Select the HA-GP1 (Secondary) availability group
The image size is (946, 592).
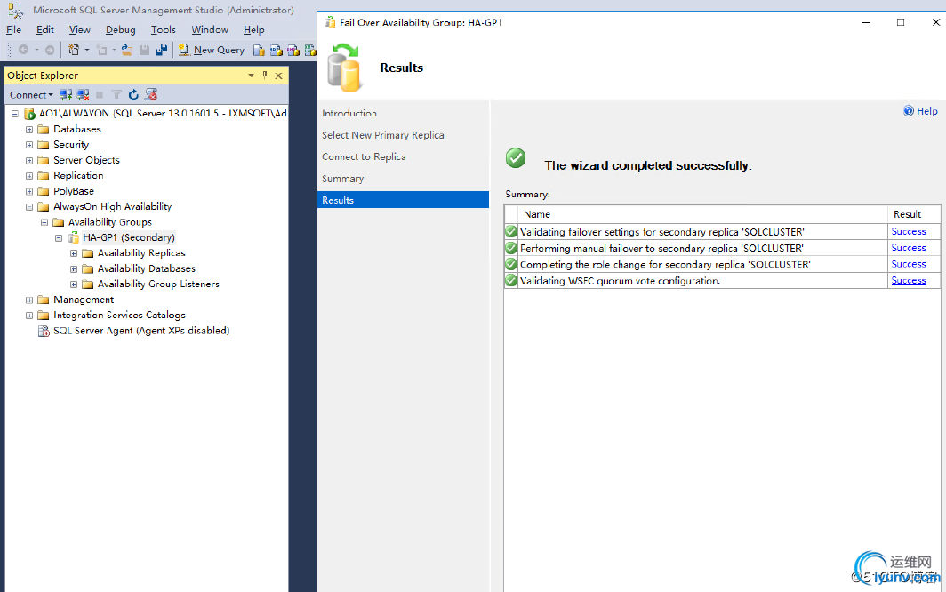(129, 237)
